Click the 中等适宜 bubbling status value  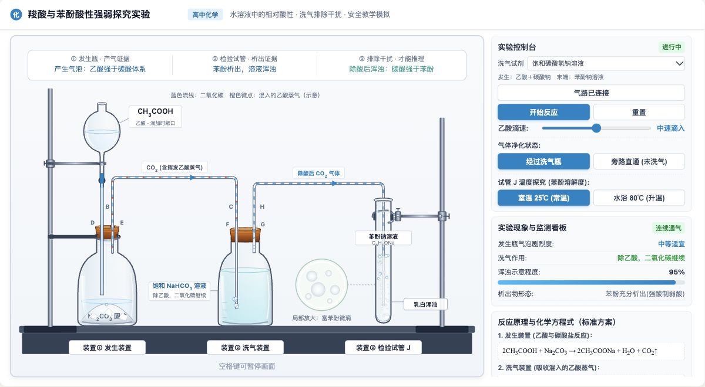pos(671,243)
